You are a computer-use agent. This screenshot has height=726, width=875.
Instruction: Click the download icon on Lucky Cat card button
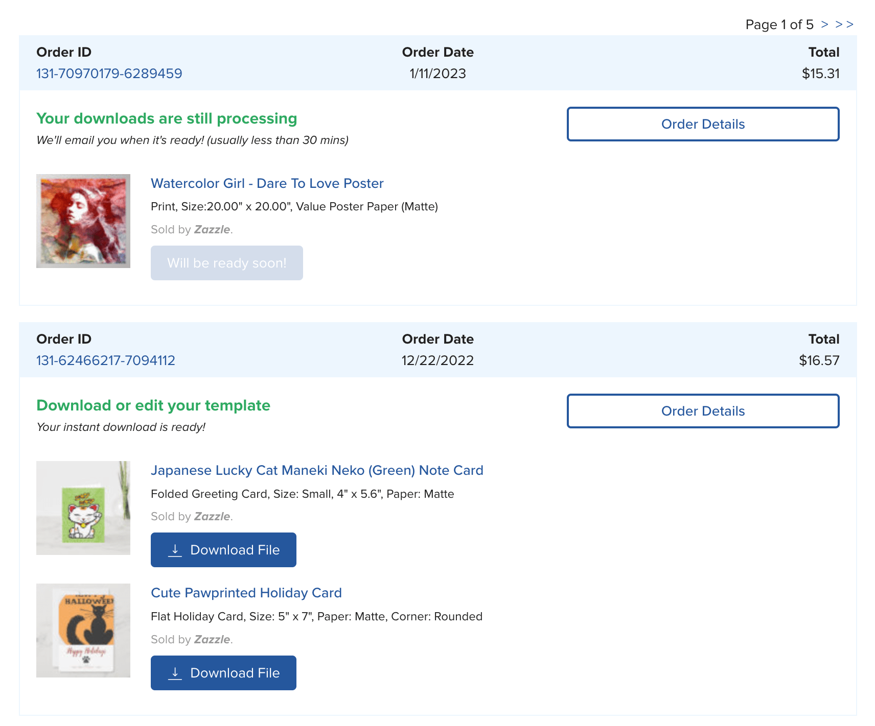click(x=175, y=550)
